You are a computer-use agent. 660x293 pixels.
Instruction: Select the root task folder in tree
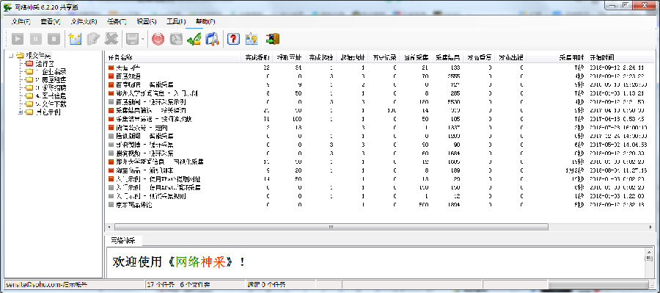[x=38, y=56]
